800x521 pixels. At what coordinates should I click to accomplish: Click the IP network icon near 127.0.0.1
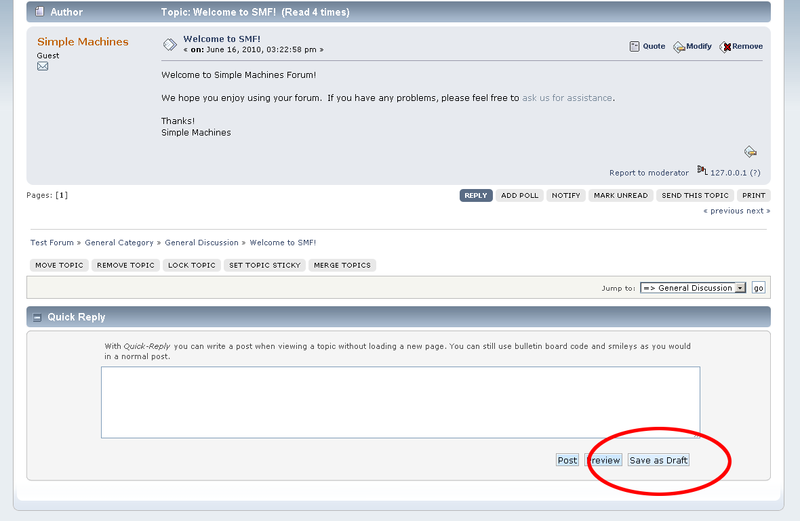[x=702, y=170]
